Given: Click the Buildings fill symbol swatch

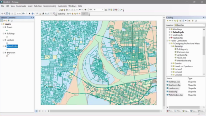Looking at the screenshot, I should (x=7, y=37).
